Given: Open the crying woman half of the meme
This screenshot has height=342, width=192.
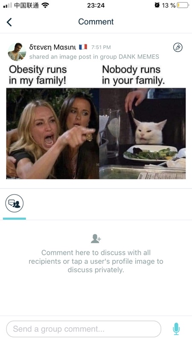Looking at the screenshot, I should coord(52,133).
